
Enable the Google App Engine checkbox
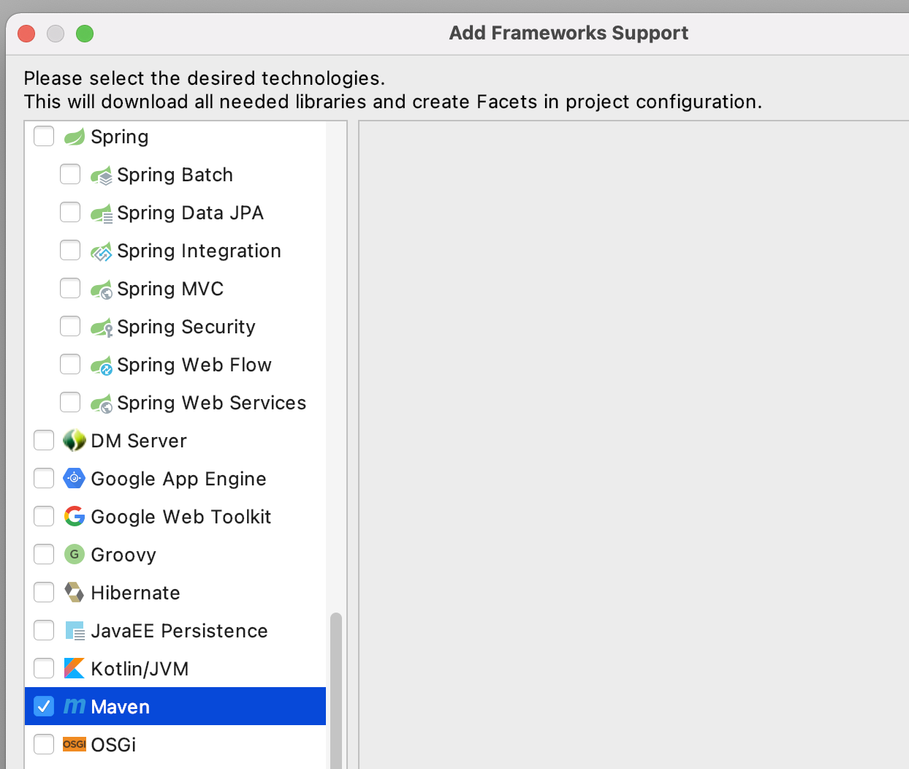pos(44,478)
